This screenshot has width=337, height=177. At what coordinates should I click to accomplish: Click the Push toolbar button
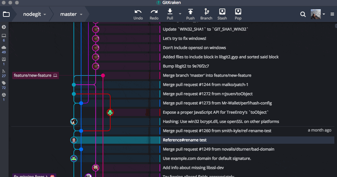190,15
